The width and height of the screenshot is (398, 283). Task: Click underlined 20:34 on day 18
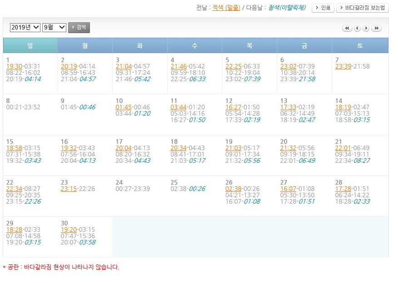tap(179, 148)
